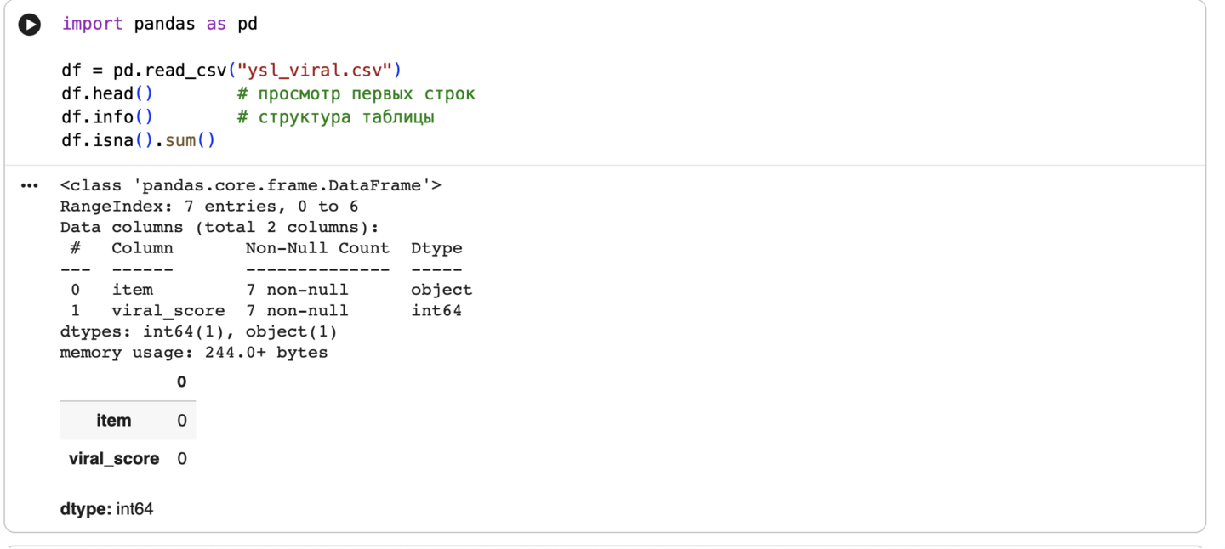The width and height of the screenshot is (1225, 549).
Task: Click the RangeIndex entries output line
Action: [208, 207]
